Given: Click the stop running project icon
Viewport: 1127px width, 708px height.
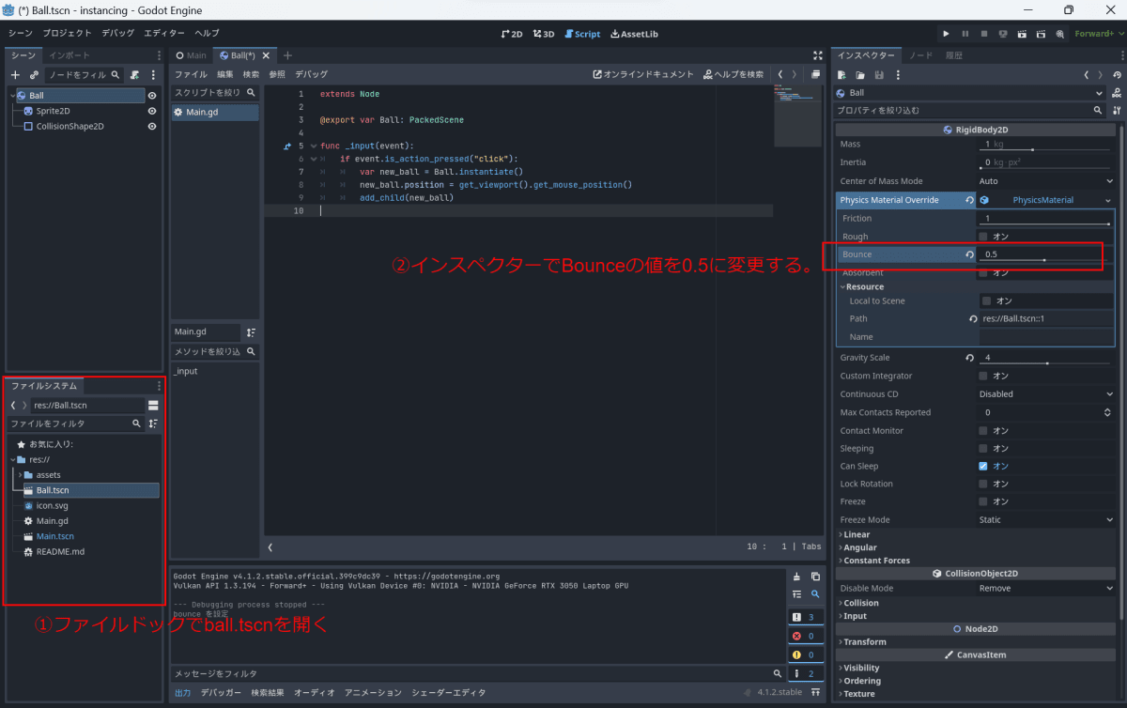Looking at the screenshot, I should click(984, 33).
